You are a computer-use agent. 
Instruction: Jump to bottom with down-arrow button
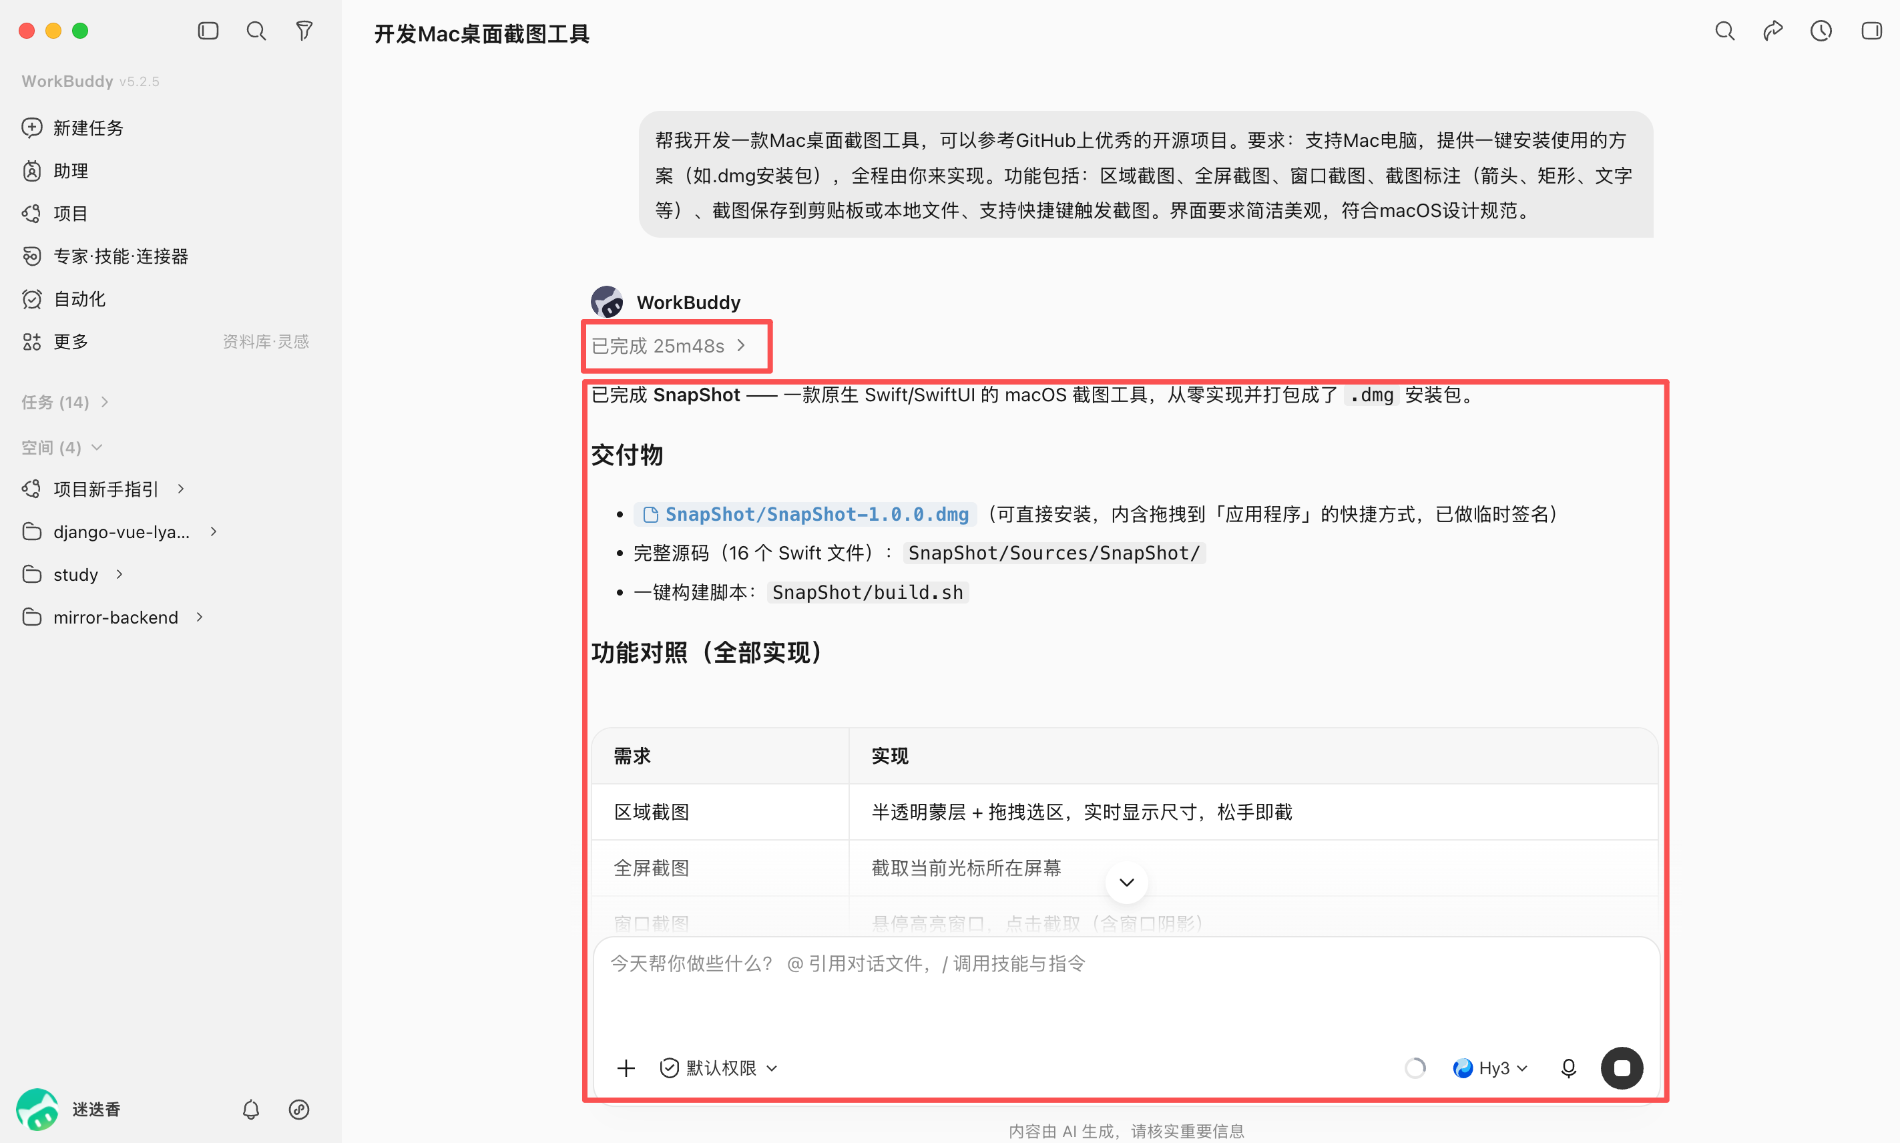pyautogui.click(x=1126, y=882)
